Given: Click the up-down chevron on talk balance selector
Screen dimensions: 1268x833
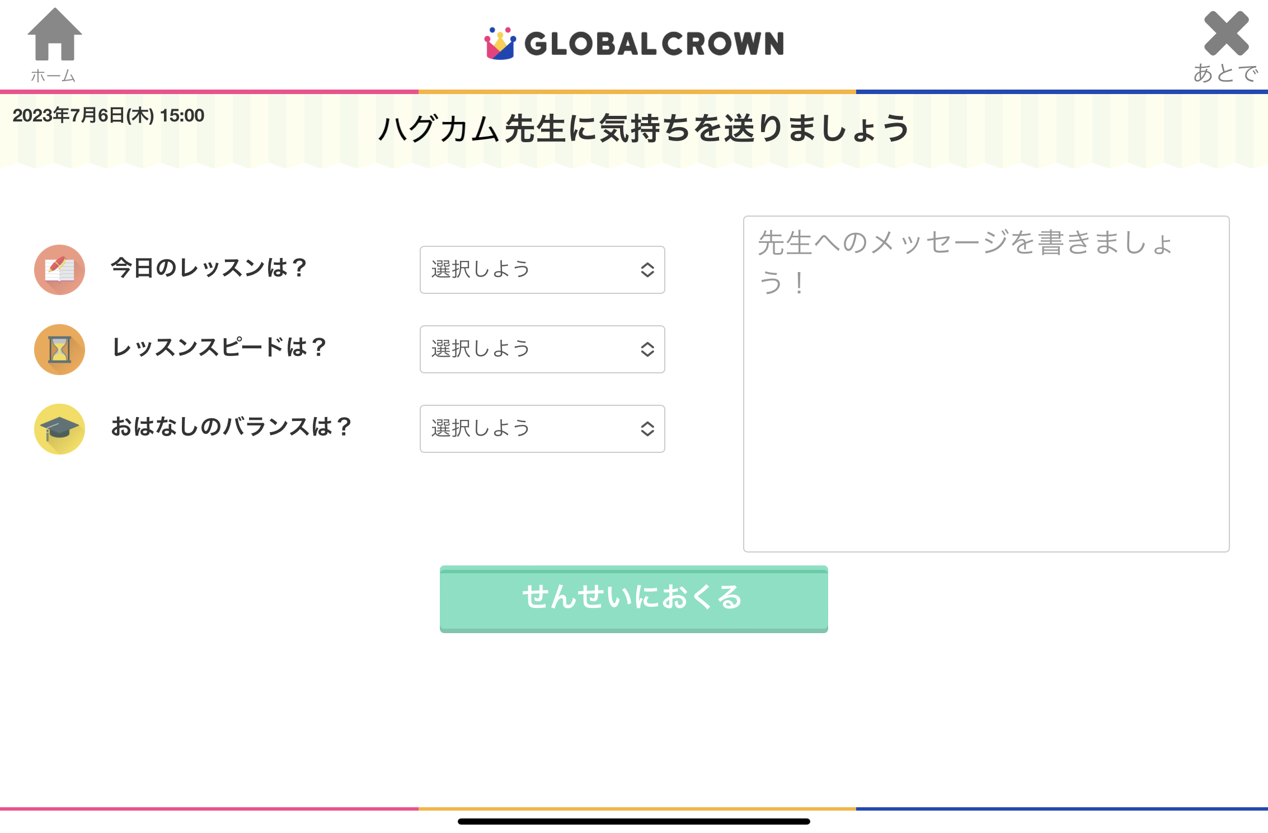Looking at the screenshot, I should [647, 429].
